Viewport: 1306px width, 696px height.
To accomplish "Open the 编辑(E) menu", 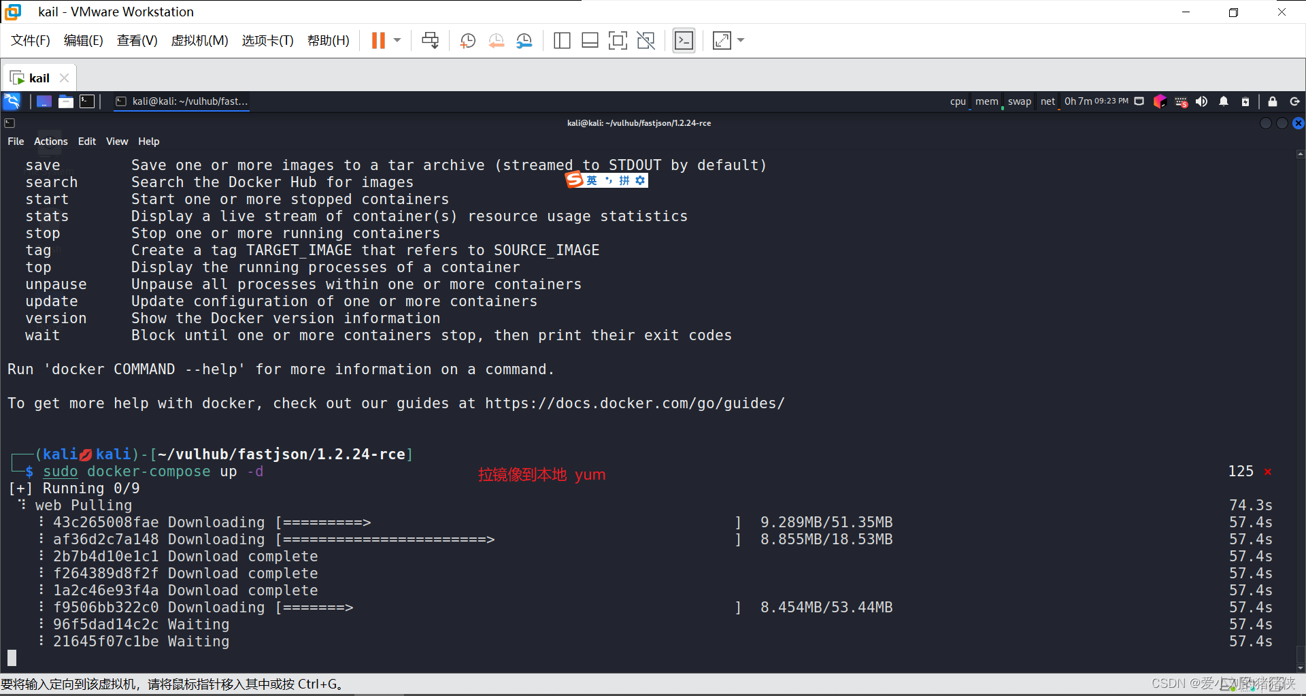I will coord(83,41).
